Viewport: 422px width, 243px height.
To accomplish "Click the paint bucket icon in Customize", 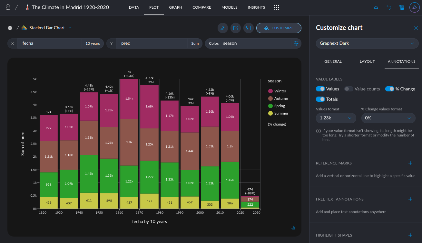I will pyautogui.click(x=266, y=28).
